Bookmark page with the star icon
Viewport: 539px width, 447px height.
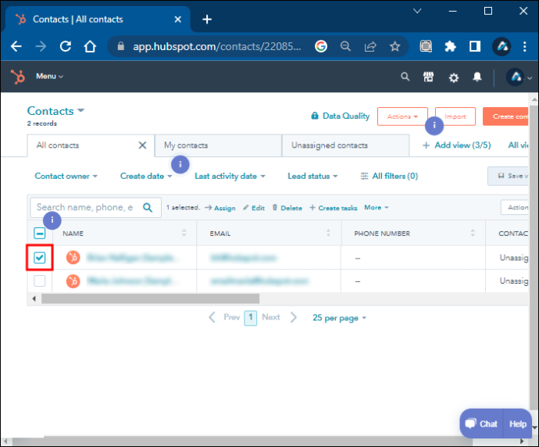pyautogui.click(x=395, y=46)
